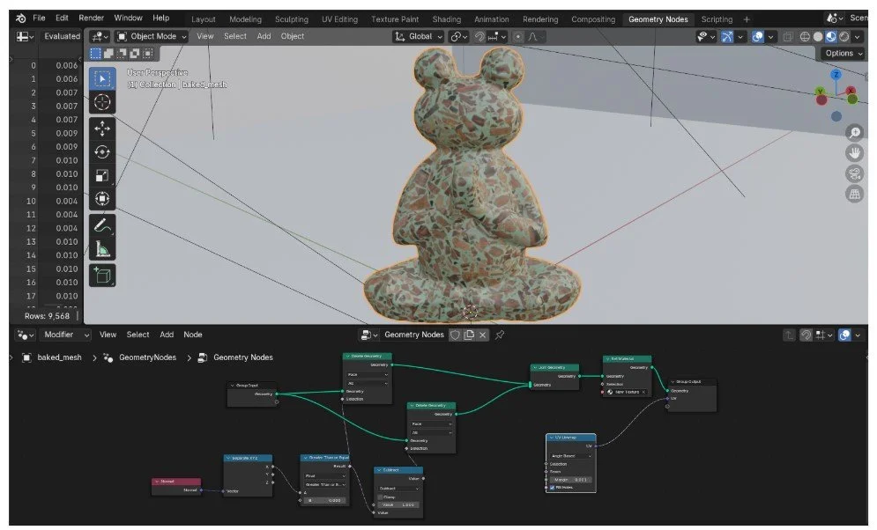Open the node editor Add menu
Viewport: 877px width, 530px height.
click(167, 335)
